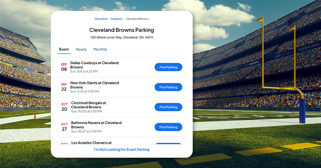The image size is (321, 168).
Task: Click the Sun, 9/22 at 1:00 PM time
Action: 85,91
